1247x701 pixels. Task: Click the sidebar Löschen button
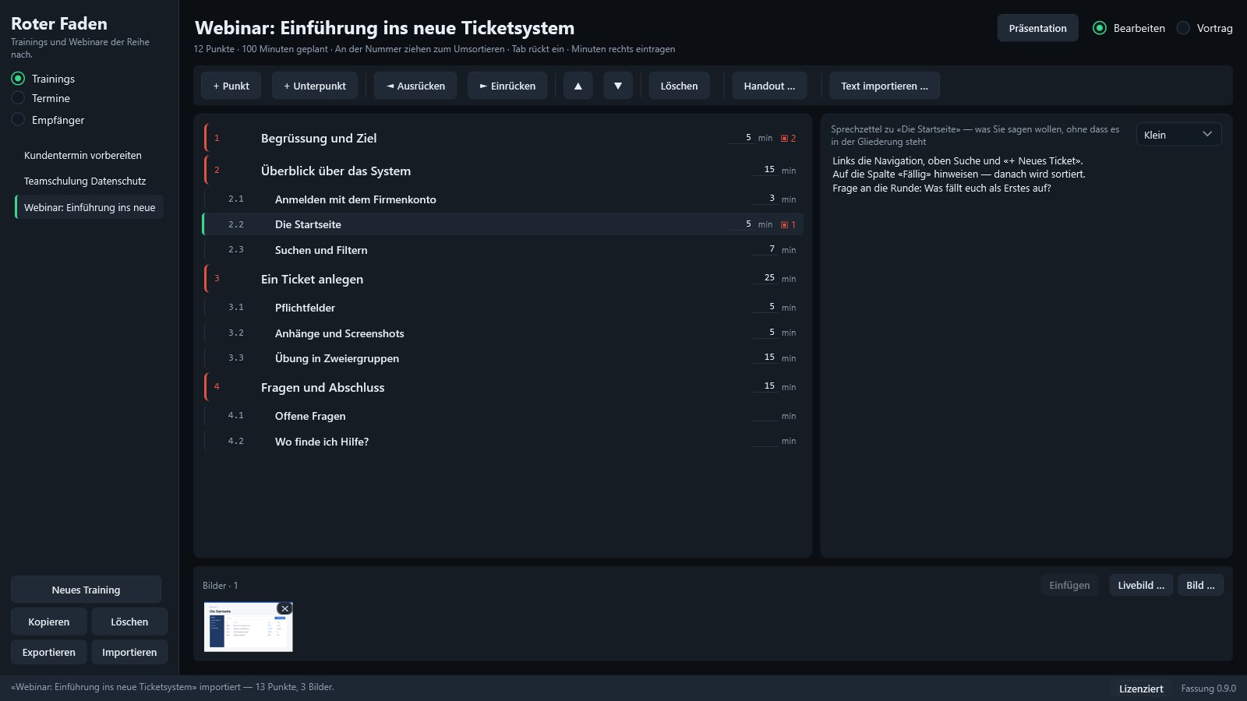click(129, 622)
